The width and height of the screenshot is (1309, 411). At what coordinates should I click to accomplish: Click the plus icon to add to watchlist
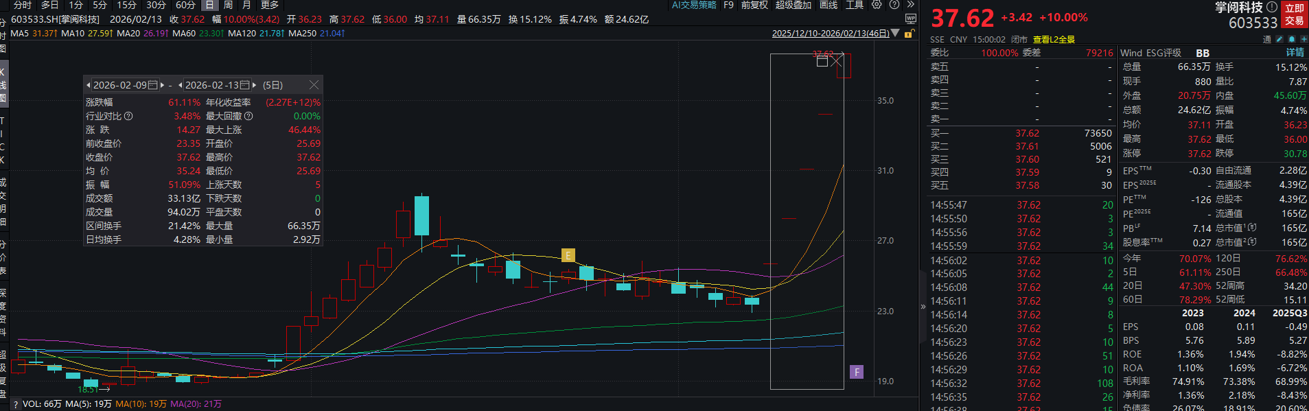tap(1304, 39)
